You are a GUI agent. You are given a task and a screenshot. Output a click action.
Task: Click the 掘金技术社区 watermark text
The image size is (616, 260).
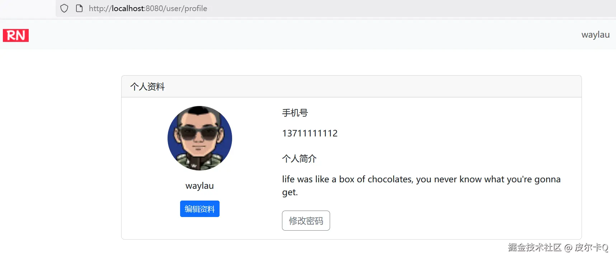(535, 247)
